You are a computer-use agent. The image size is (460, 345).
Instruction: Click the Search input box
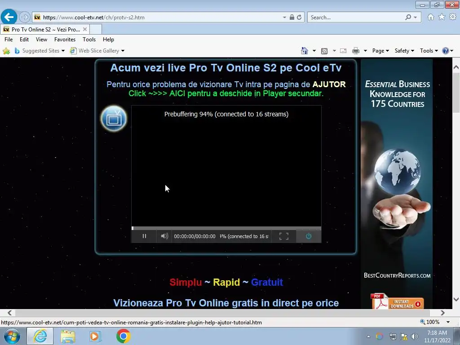click(x=357, y=18)
